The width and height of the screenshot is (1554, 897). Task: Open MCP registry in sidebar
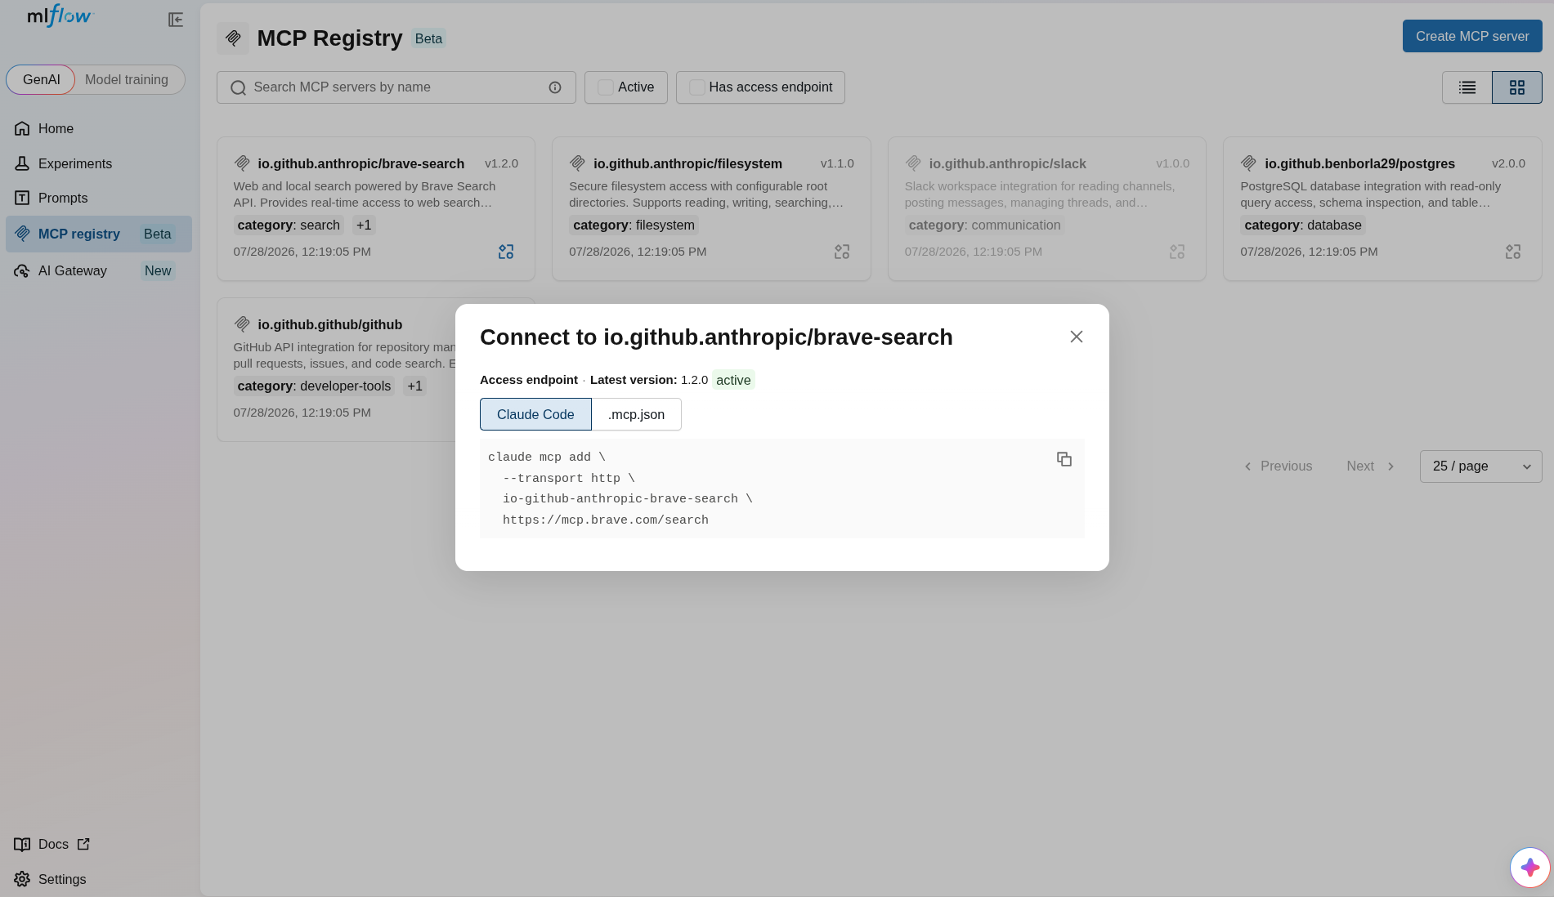[x=98, y=234]
